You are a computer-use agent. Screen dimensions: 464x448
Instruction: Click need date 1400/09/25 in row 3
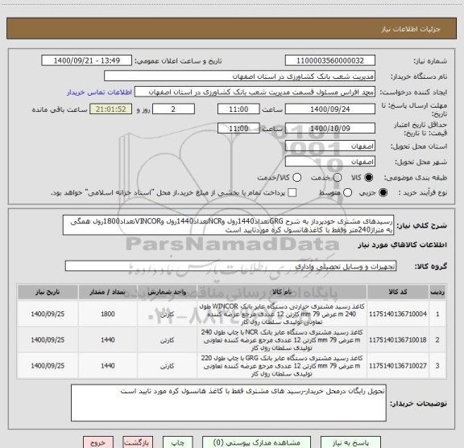(48, 366)
